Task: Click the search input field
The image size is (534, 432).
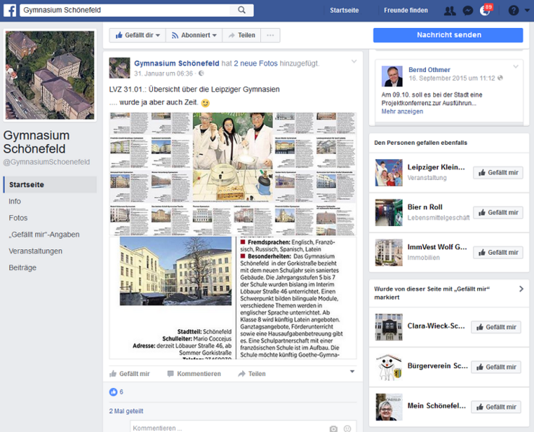Action: click(126, 10)
